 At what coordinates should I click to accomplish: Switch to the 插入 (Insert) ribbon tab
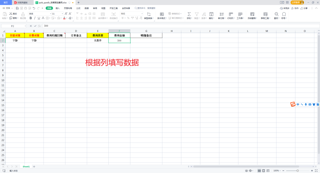(57, 8)
